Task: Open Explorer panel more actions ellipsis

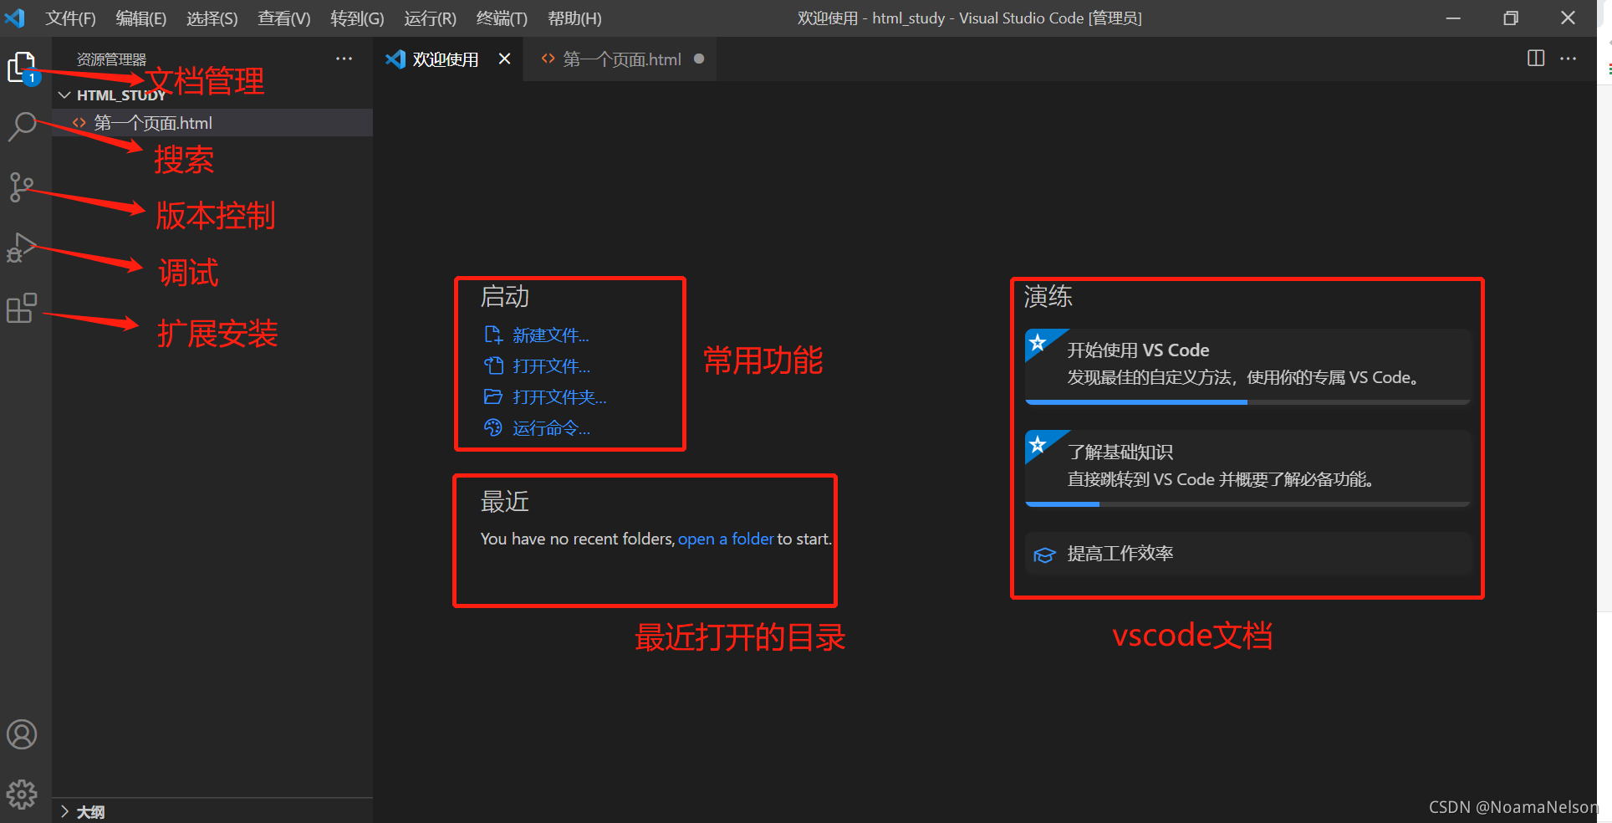Action: (344, 59)
